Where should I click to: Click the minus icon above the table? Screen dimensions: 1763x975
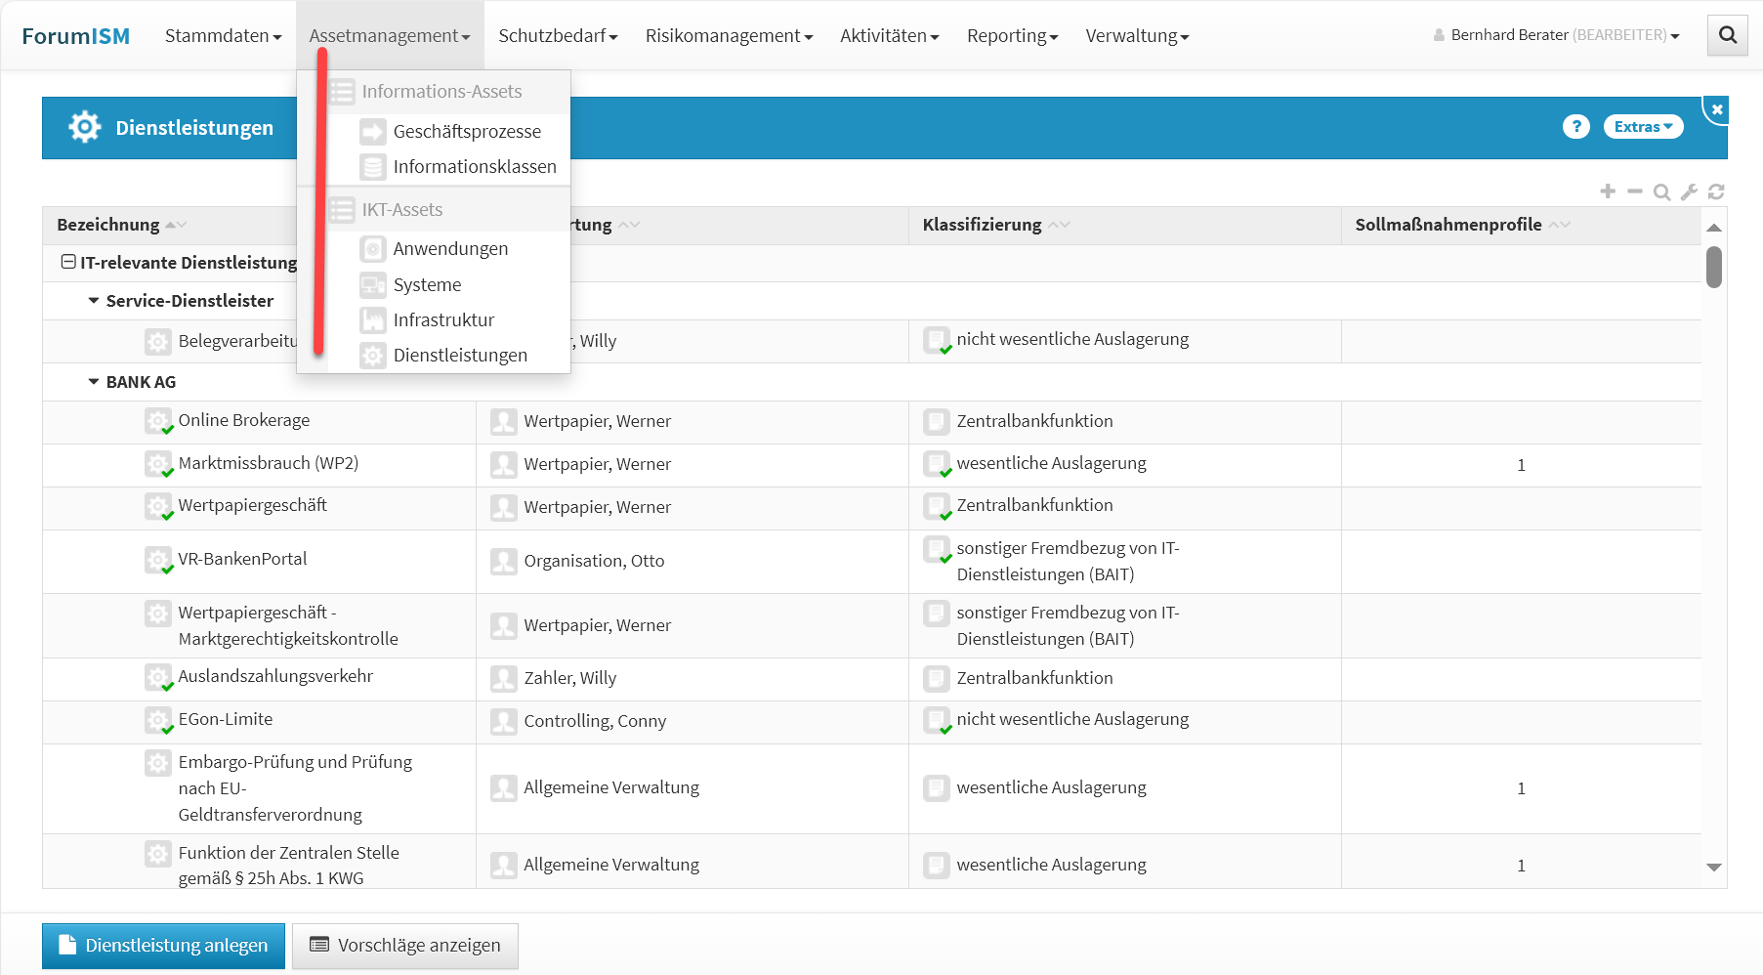pos(1635,191)
